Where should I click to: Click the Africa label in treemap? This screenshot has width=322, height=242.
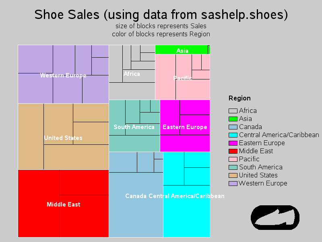pyautogui.click(x=132, y=74)
